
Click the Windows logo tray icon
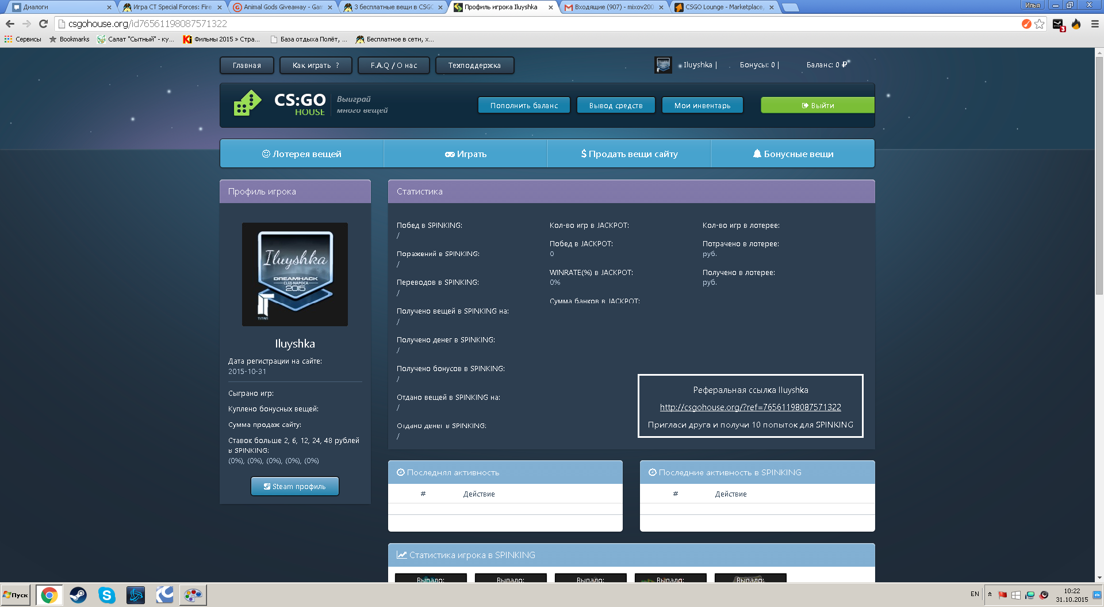pos(1016,594)
